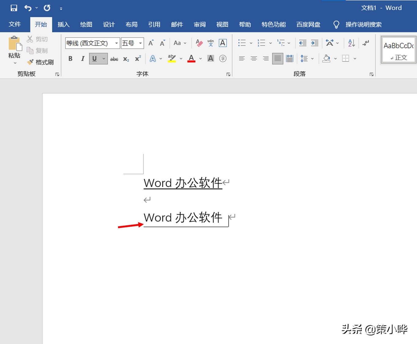Image resolution: width=417 pixels, height=344 pixels.
Task: Toggle show/hide paragraph marks
Action: pos(366,43)
